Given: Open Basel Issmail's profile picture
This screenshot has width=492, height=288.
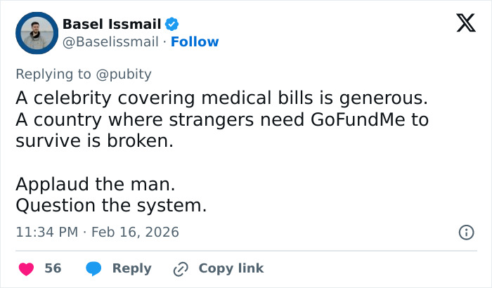Looking at the screenshot, I should point(35,33).
